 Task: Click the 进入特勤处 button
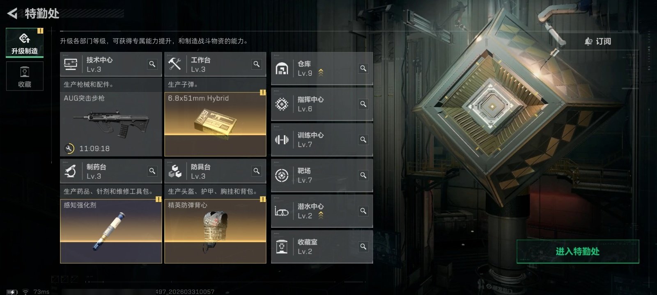tap(578, 251)
